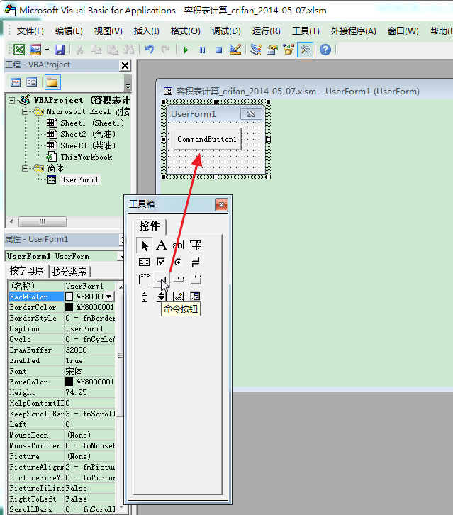Open BackColor value dropdown arrow
This screenshot has height=515, width=453.
109,297
